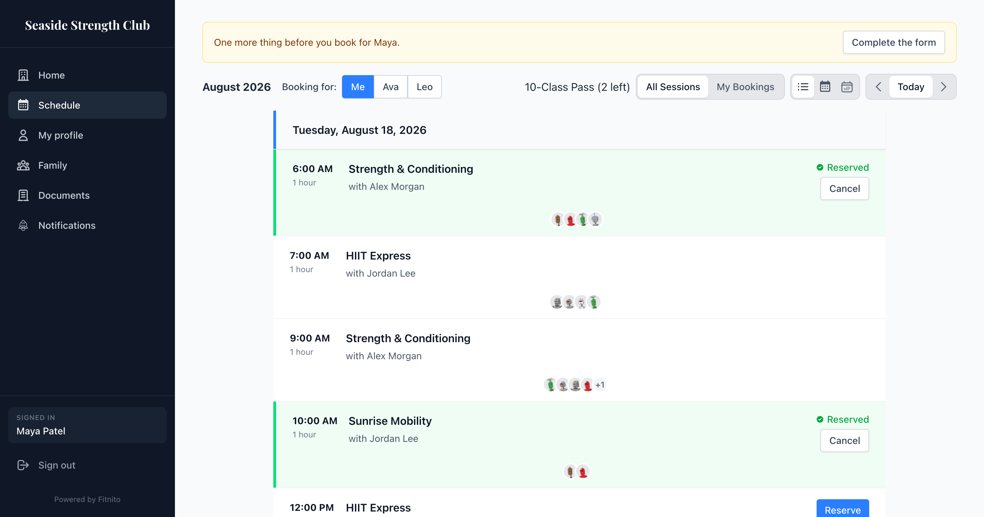984x517 pixels.
Task: Click the August 2026 month label
Action: coord(236,87)
